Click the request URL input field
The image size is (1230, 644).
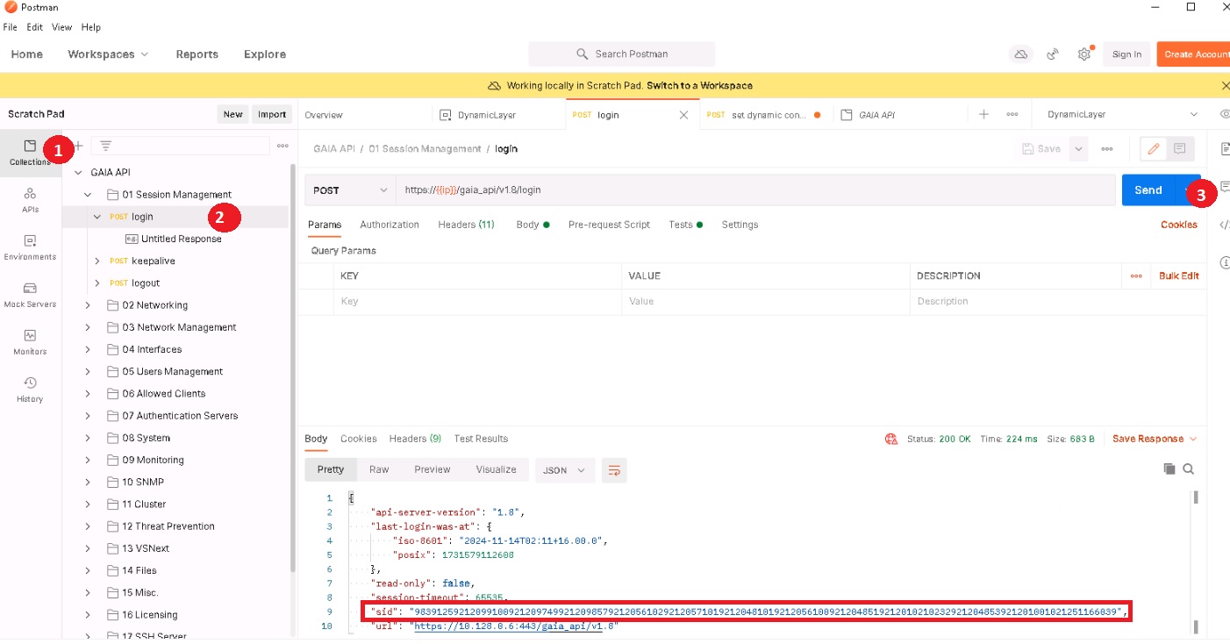755,190
